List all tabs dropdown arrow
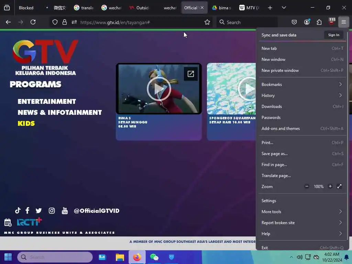 coord(284,8)
